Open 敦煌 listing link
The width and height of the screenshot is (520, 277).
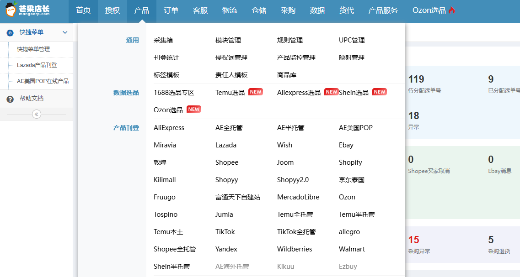160,162
